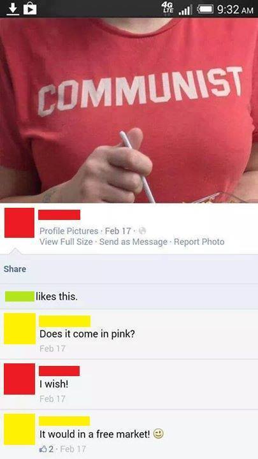Tap the Share button

point(15,269)
